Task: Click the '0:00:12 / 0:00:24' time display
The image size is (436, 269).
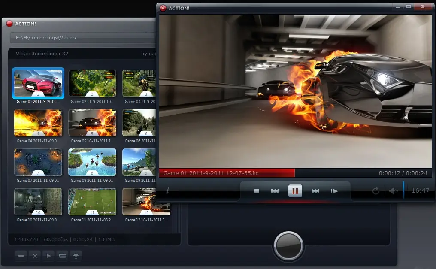Action: (403, 173)
